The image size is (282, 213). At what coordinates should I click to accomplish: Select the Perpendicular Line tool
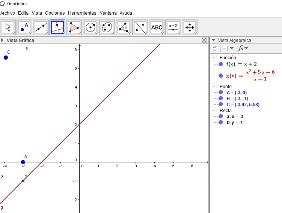[x=57, y=27]
